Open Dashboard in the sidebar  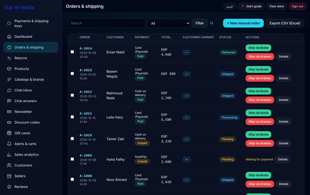31,37
